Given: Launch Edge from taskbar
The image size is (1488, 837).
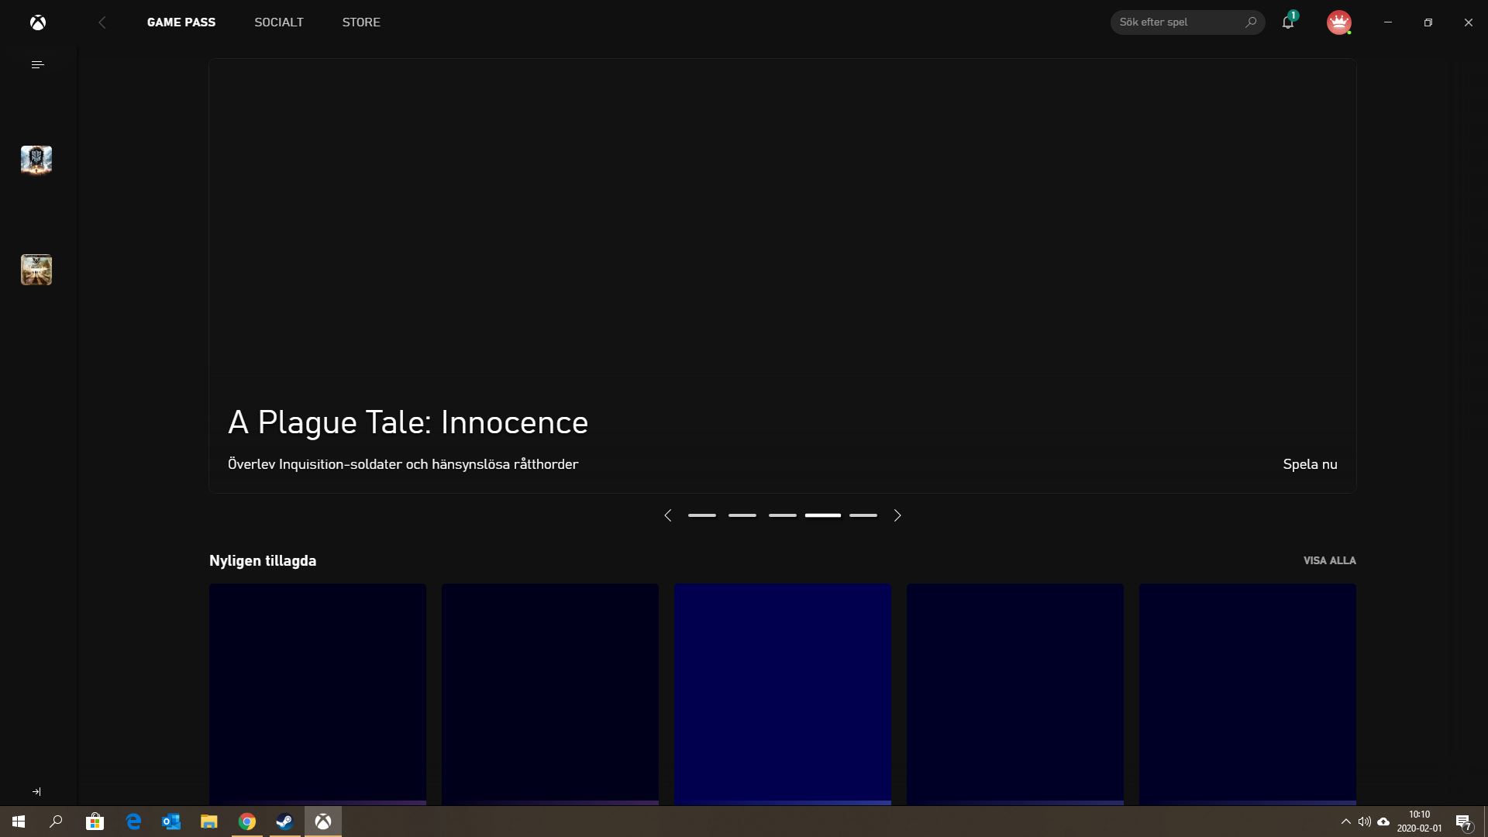Looking at the screenshot, I should tap(133, 821).
